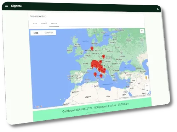The height and width of the screenshot is (132, 177).
Task: Switch map type to Map
Action: [x=36, y=33]
